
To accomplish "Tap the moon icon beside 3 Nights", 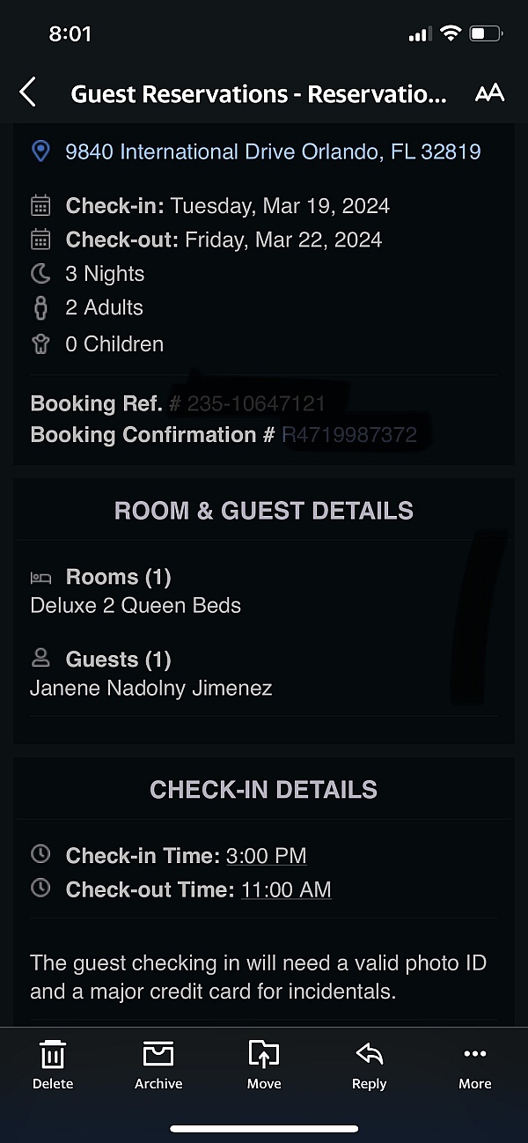I will [x=40, y=273].
